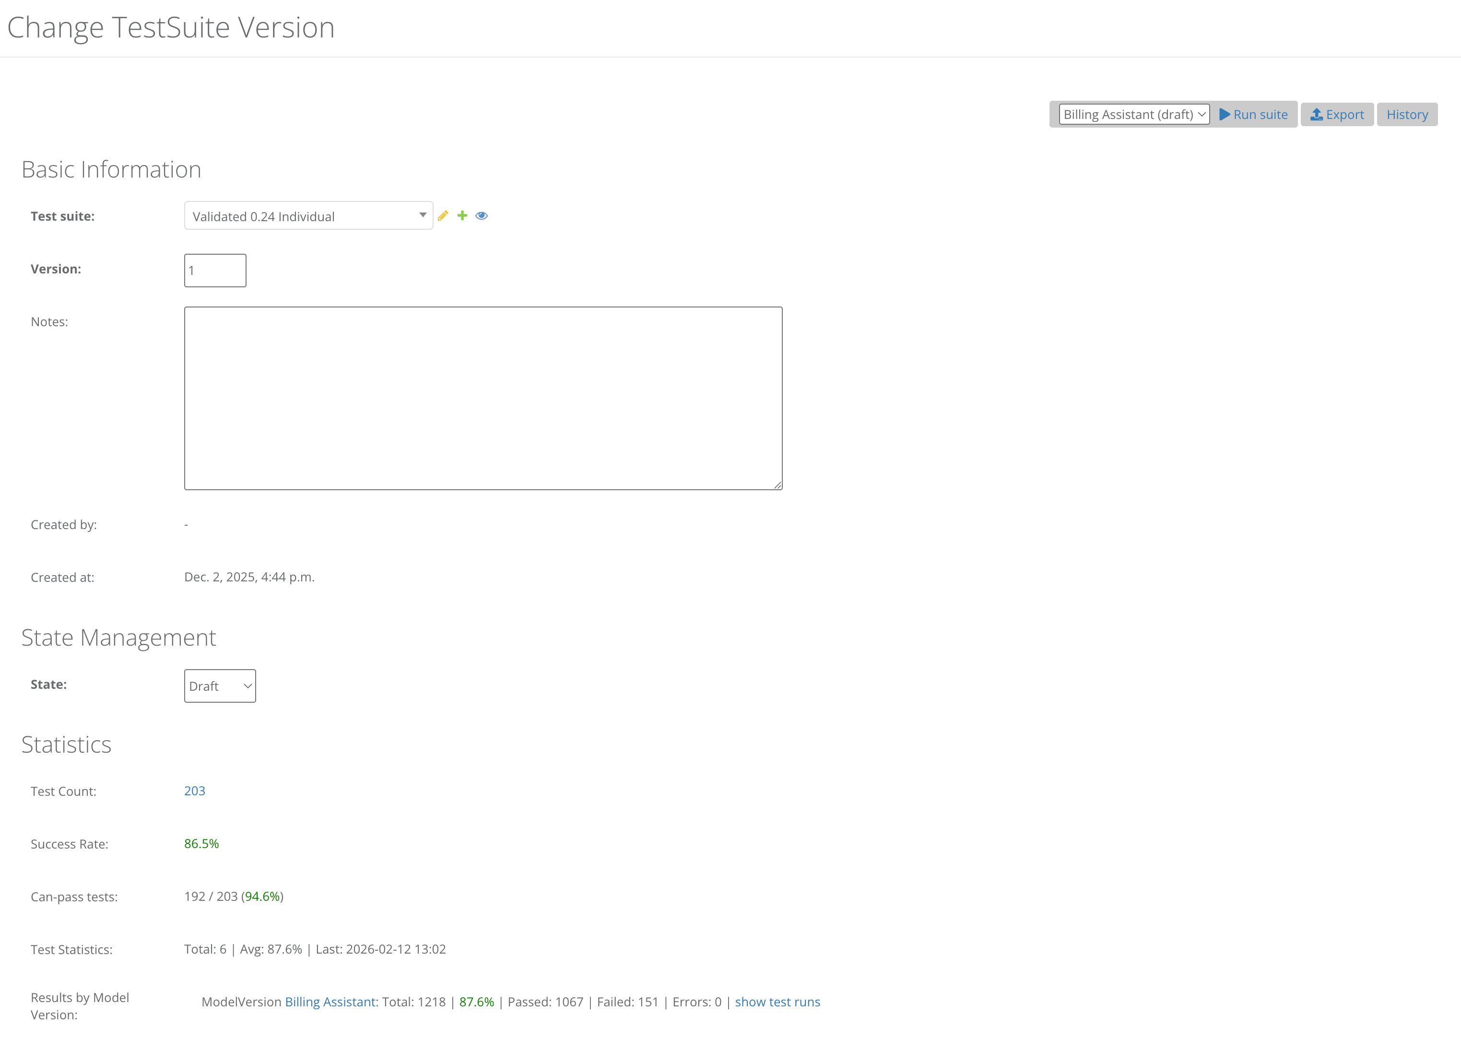Follow the Billing Assistant model version link
This screenshot has height=1038, width=1461.
coord(330,1002)
